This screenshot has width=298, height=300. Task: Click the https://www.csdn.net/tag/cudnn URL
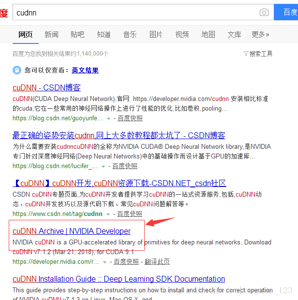point(58,214)
